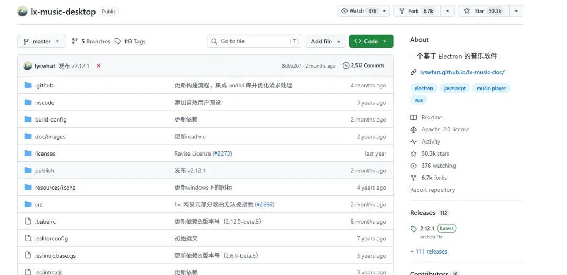Open the build-config folder icon
The image size is (567, 275).
click(28, 119)
